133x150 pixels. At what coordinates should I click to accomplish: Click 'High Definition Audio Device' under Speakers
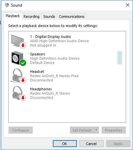55,58
